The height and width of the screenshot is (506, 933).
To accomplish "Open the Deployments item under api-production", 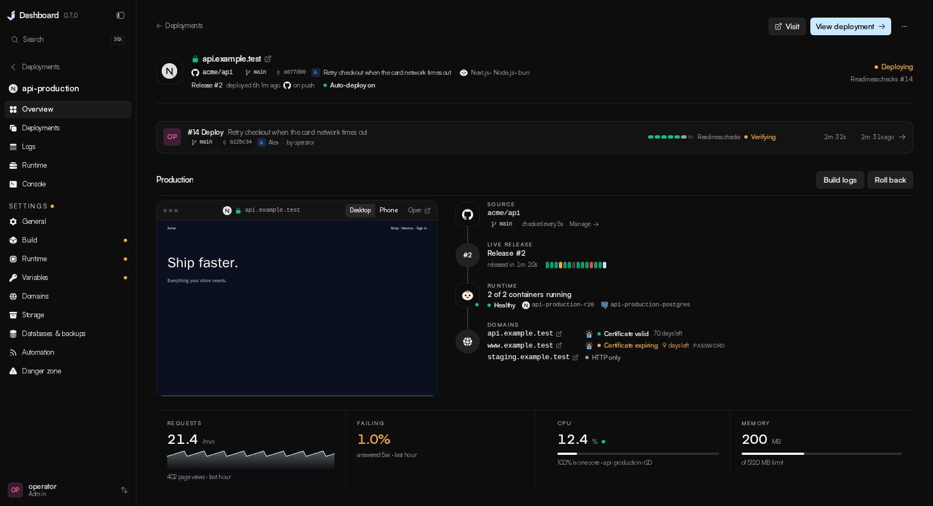I will point(68,128).
